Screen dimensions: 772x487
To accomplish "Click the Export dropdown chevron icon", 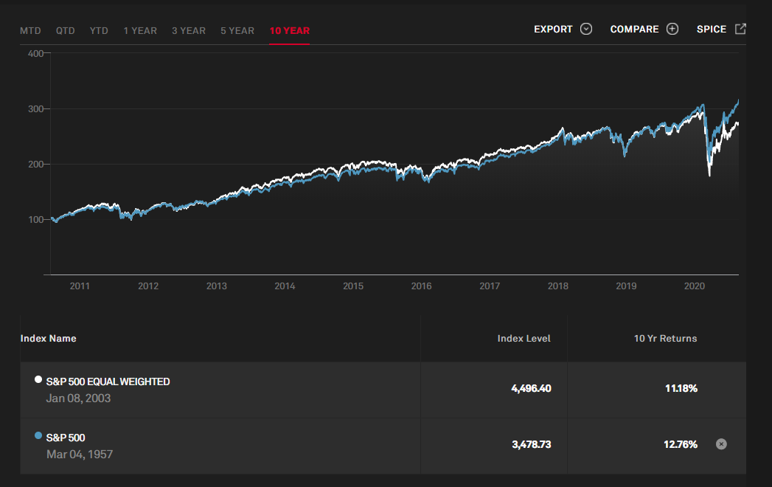I will coord(586,30).
